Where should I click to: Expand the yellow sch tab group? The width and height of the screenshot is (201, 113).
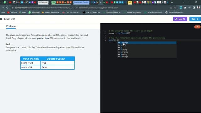tap(130, 2)
